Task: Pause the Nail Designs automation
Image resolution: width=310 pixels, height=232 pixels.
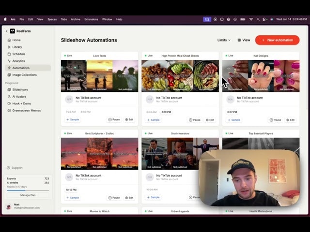Action: (x=276, y=120)
